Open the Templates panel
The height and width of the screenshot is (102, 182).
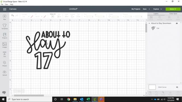click(x=5, y=26)
